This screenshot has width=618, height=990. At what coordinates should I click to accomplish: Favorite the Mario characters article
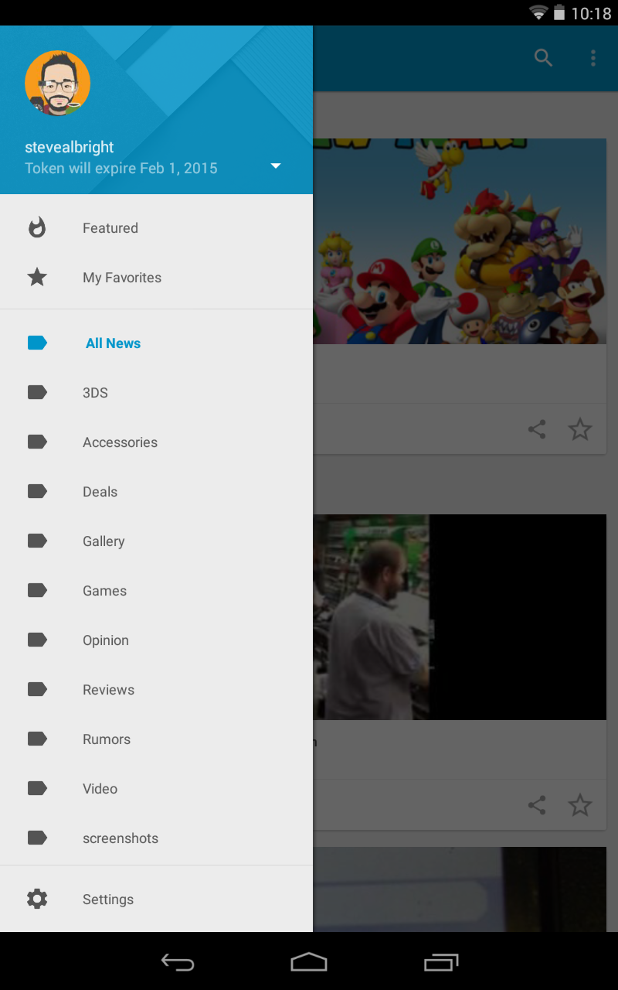coord(580,429)
